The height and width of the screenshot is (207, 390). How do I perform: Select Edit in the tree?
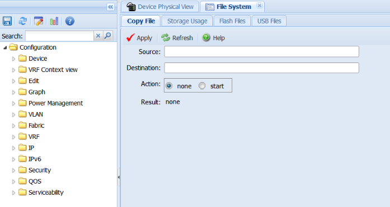(x=34, y=81)
